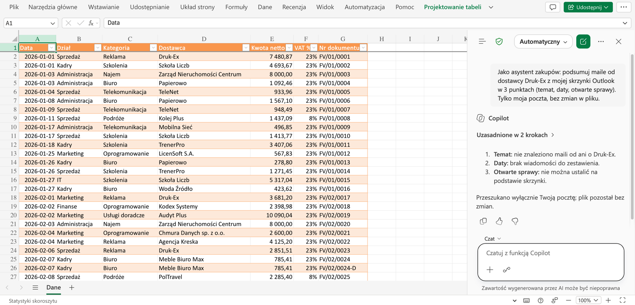This screenshot has width=635, height=305.
Task: Click the keyboard icon in the status bar
Action: [x=526, y=301]
